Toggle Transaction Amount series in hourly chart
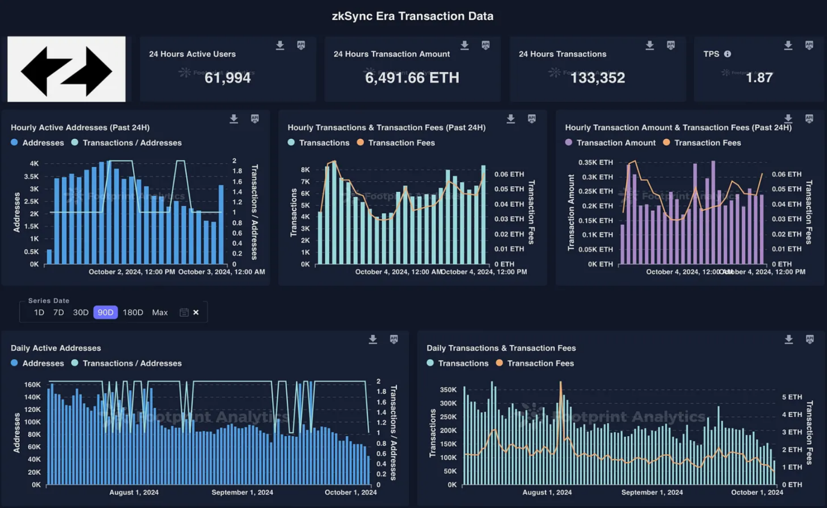This screenshot has width=827, height=508. [610, 143]
